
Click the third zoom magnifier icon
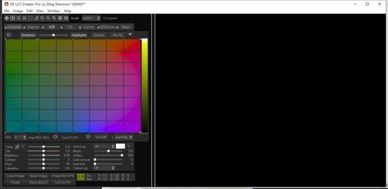click(54, 18)
